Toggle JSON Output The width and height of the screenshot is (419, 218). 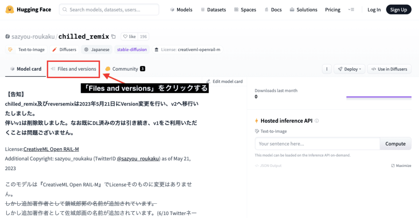tap(268, 166)
